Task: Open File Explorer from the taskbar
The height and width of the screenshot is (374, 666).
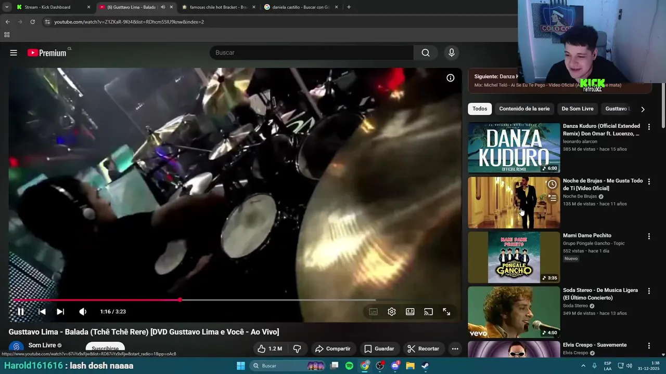Action: pyautogui.click(x=410, y=366)
